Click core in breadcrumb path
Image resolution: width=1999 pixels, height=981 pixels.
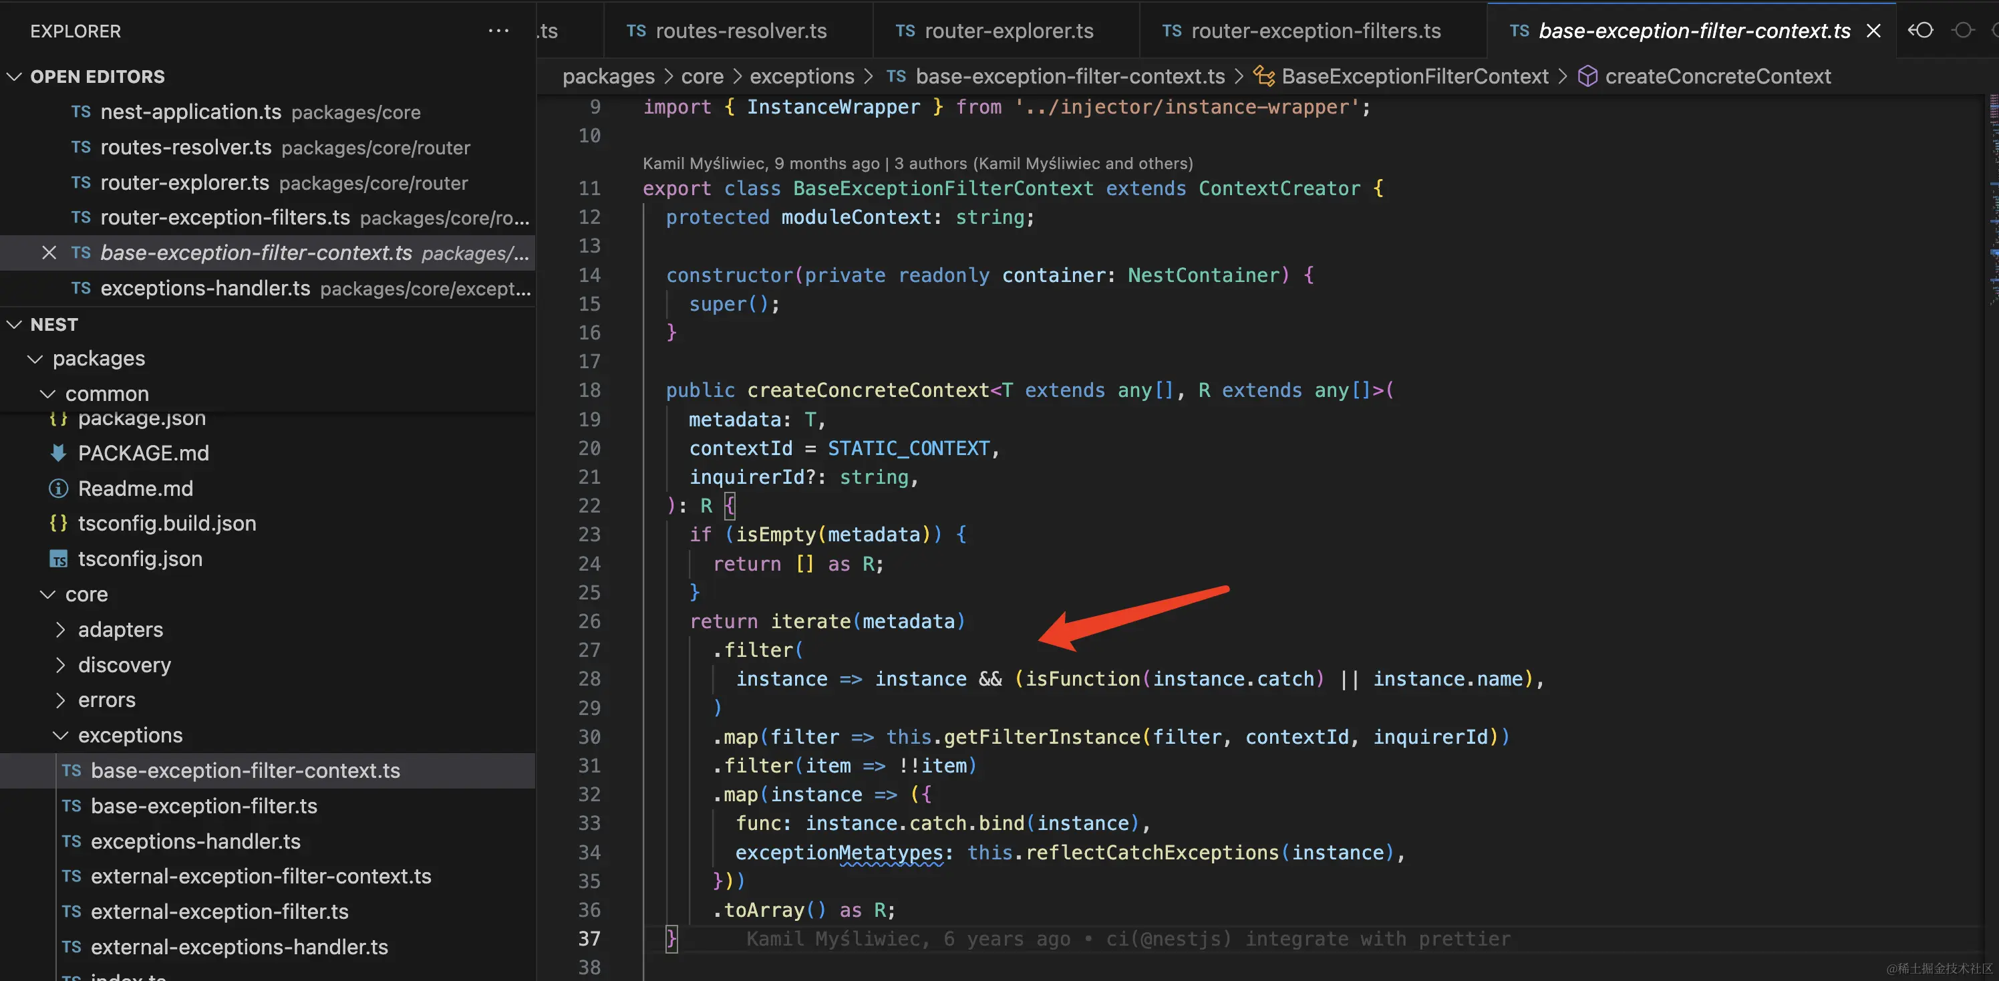[x=702, y=76]
